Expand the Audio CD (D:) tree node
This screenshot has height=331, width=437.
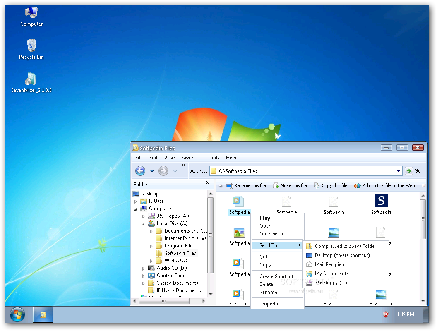tap(143, 269)
